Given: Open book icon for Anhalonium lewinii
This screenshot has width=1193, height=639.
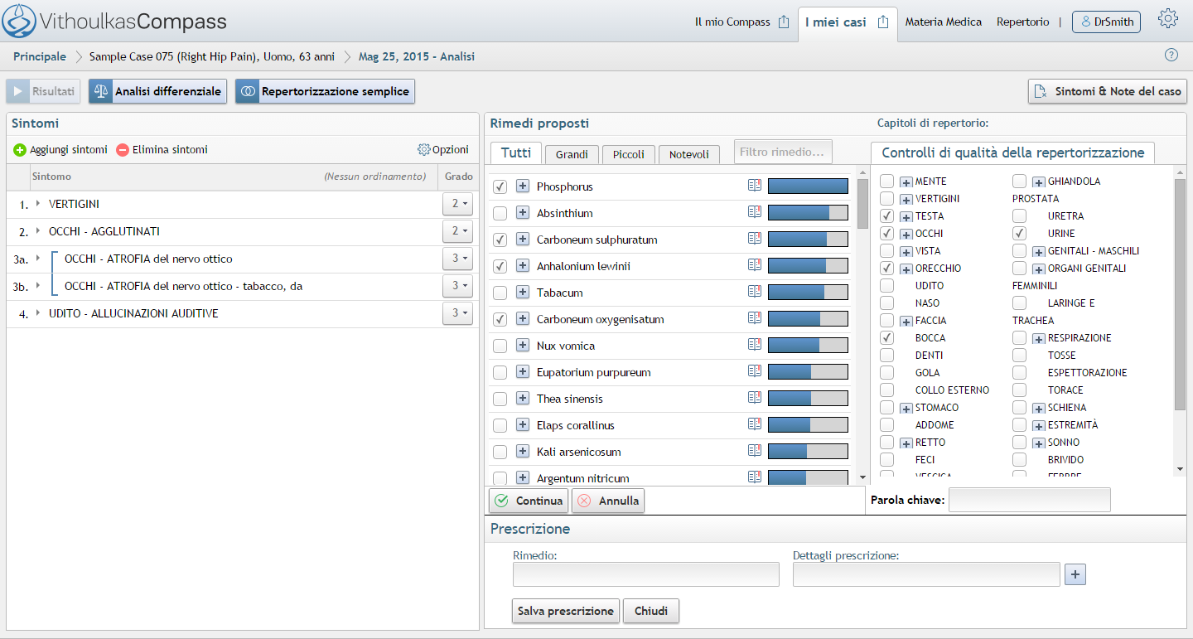Looking at the screenshot, I should point(754,265).
